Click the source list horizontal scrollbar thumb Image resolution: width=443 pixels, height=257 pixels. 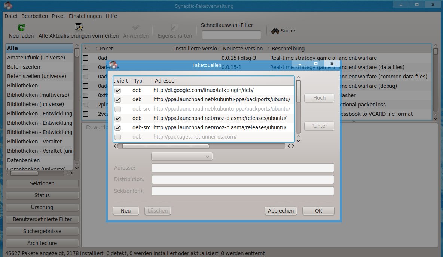tap(165, 146)
